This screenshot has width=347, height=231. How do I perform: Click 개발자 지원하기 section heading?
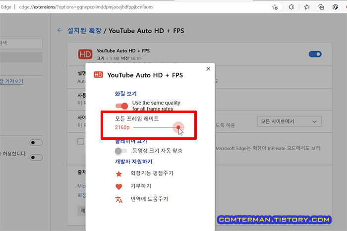tap(133, 162)
